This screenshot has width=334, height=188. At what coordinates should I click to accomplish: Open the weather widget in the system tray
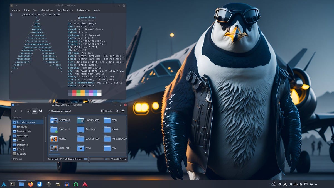[x=274, y=184]
